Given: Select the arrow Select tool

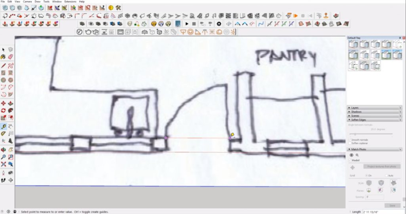Looking at the screenshot, I should point(3,50).
